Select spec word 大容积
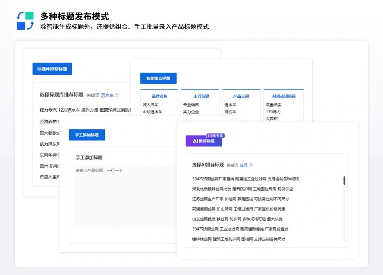This screenshot has width=383, height=275. [272, 119]
